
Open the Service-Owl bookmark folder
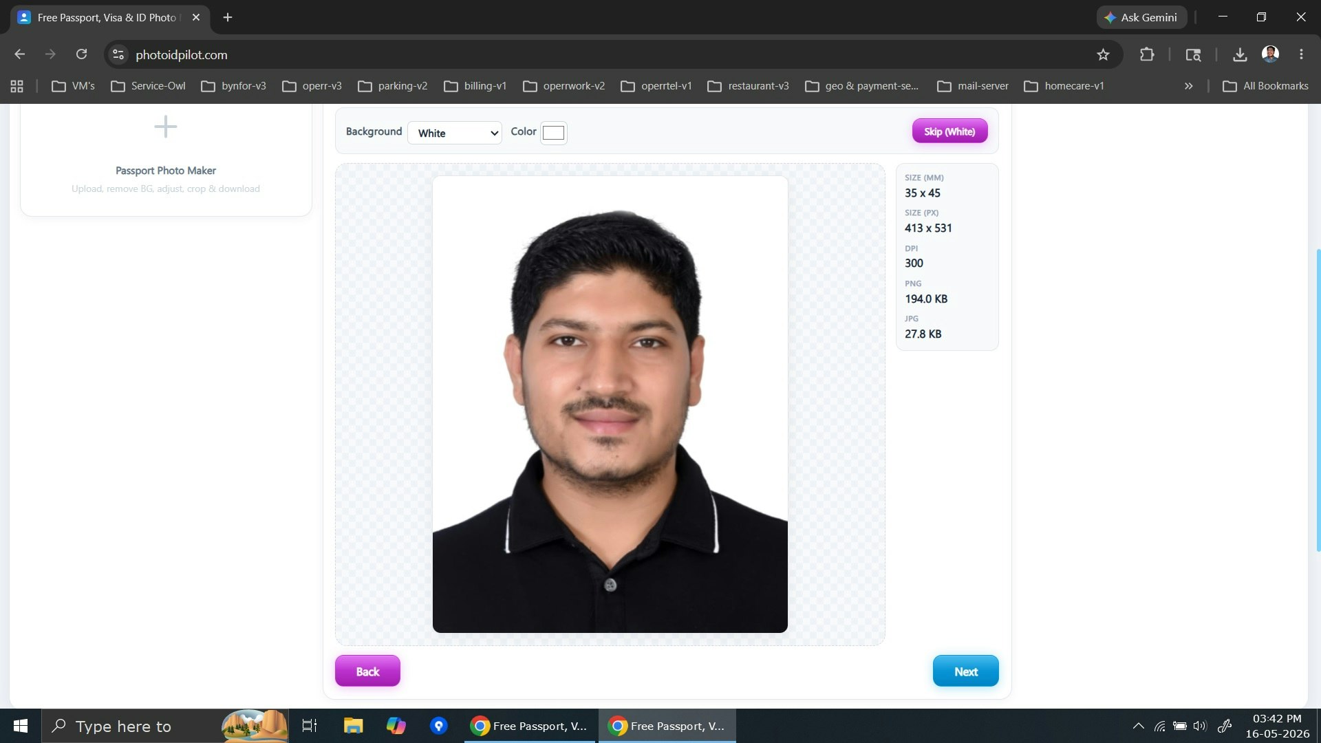148,86
